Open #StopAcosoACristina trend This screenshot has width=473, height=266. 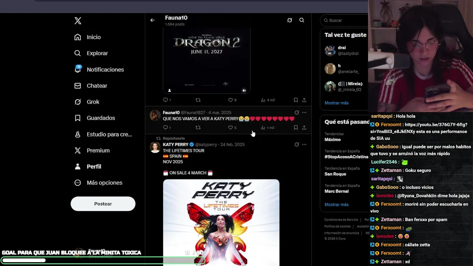(x=346, y=154)
